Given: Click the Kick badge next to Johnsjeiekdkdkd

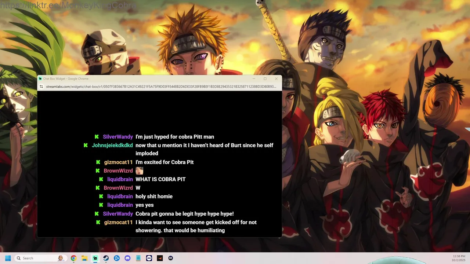Looking at the screenshot, I should click(86, 145).
